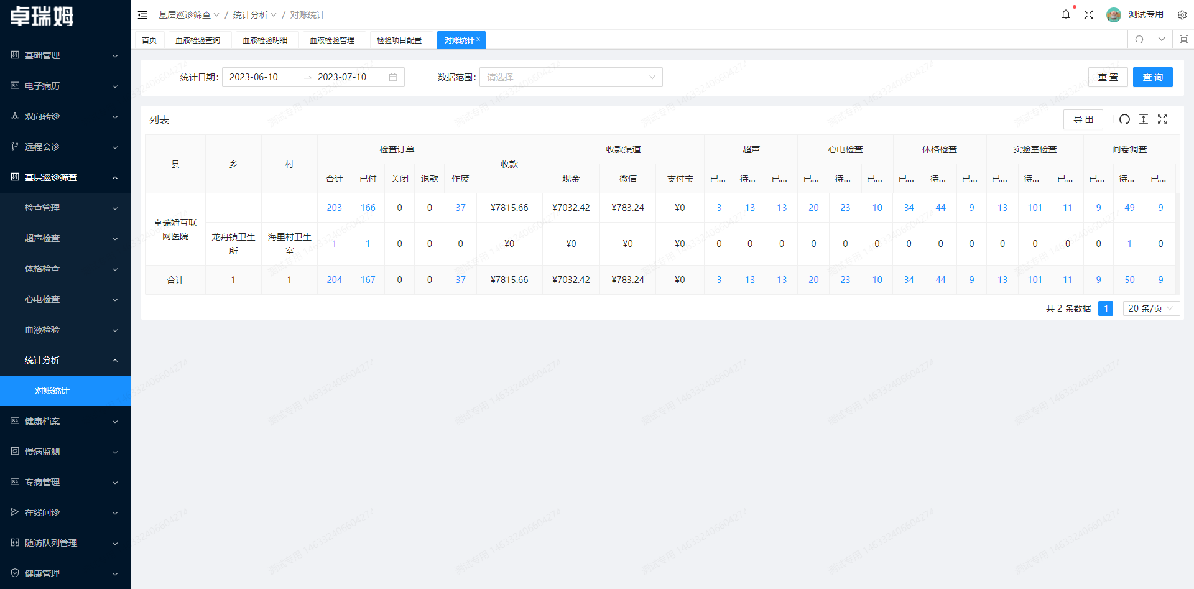Switch to the 血液检验明细 tab
This screenshot has width=1194, height=589.
pyautogui.click(x=265, y=40)
